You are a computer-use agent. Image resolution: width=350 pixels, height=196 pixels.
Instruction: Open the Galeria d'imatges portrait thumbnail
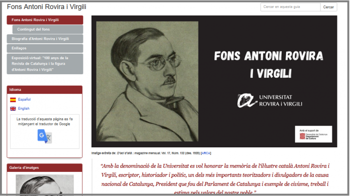coord(44,184)
